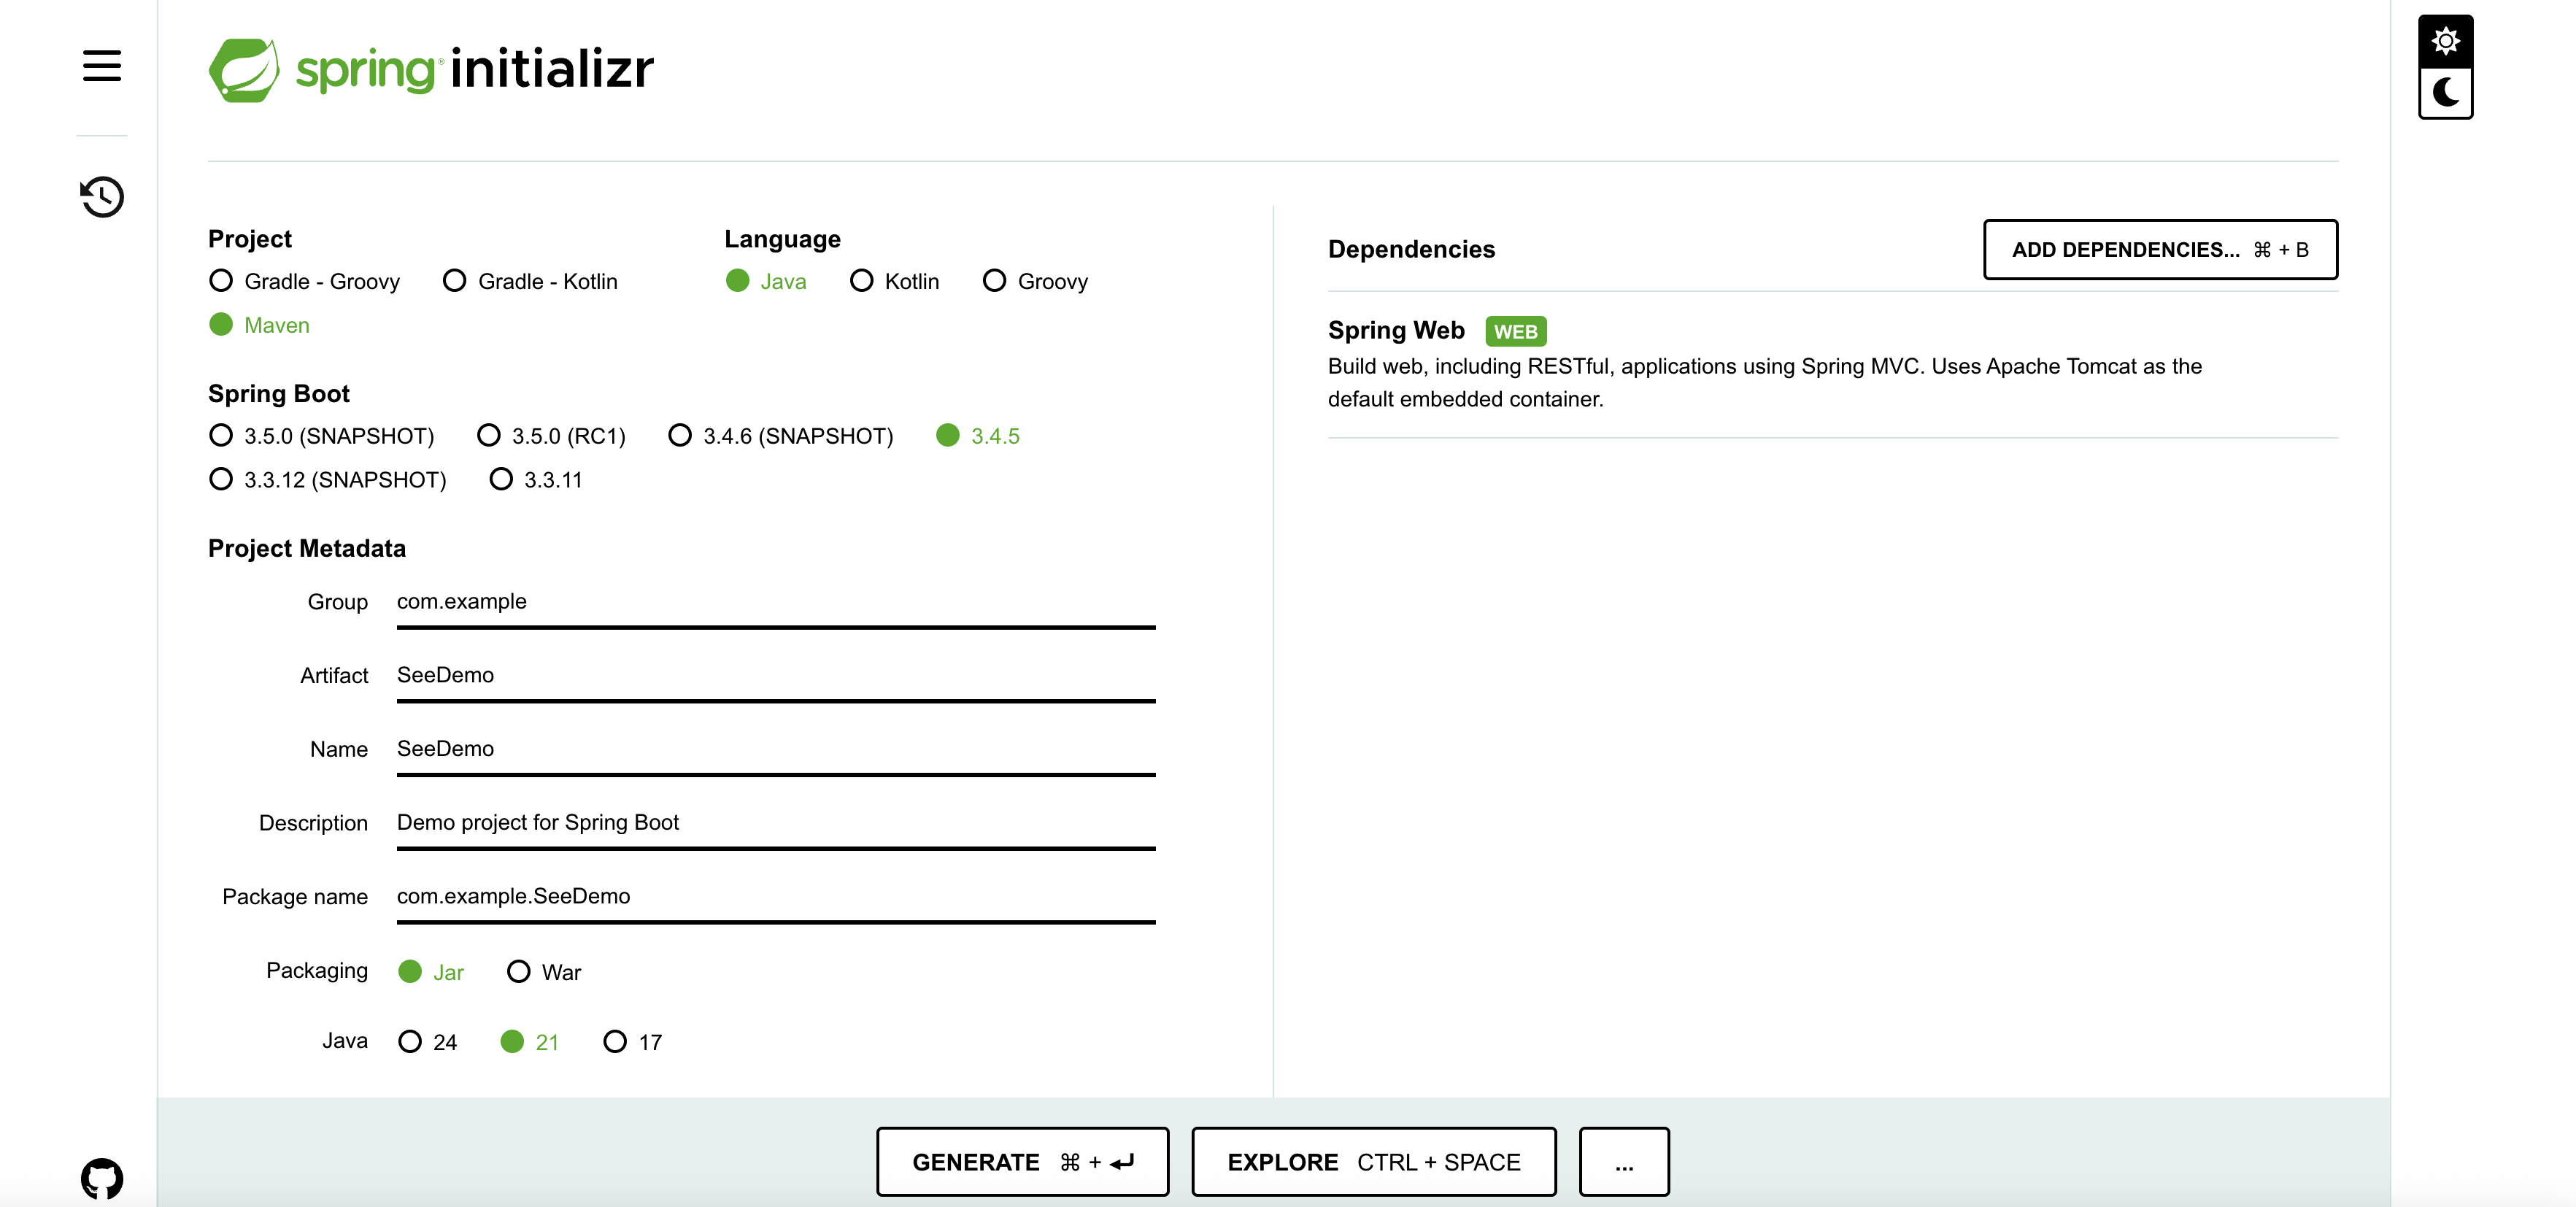
Task: Switch to light theme sun icon
Action: [2445, 41]
